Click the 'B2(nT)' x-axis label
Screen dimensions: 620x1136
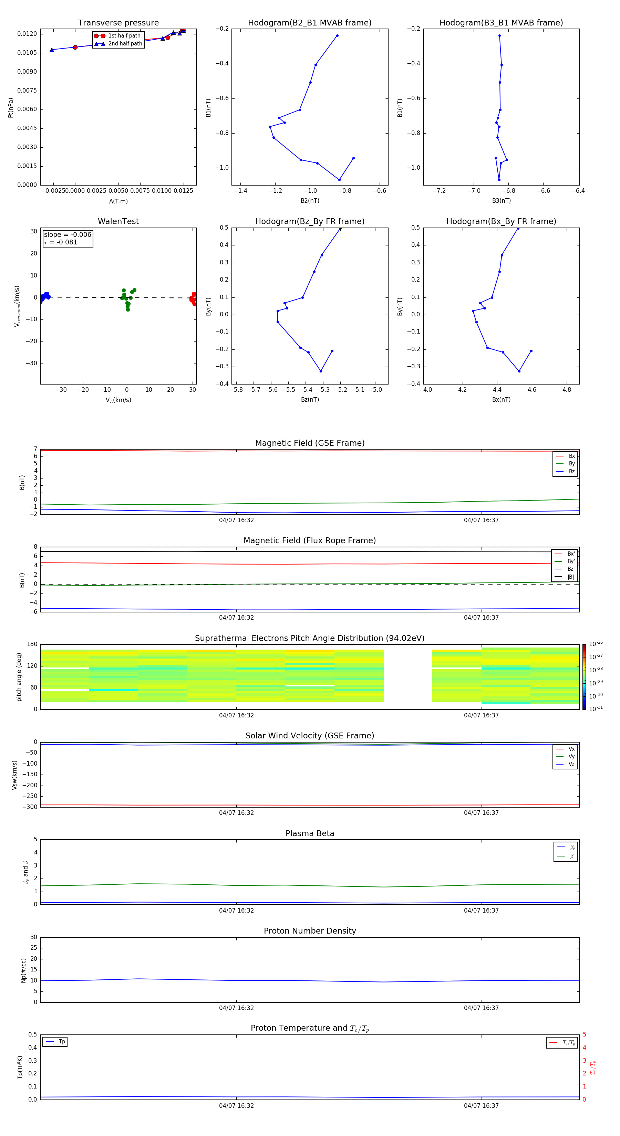(x=310, y=201)
